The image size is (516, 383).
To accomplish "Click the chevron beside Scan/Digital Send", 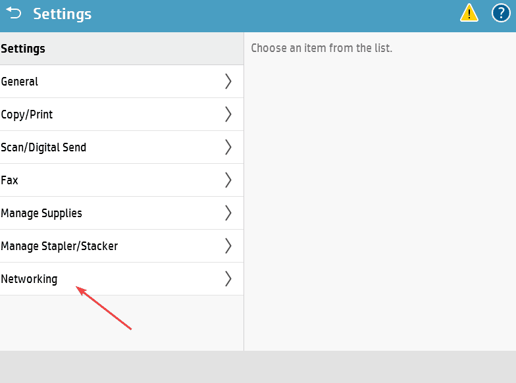I will click(228, 147).
